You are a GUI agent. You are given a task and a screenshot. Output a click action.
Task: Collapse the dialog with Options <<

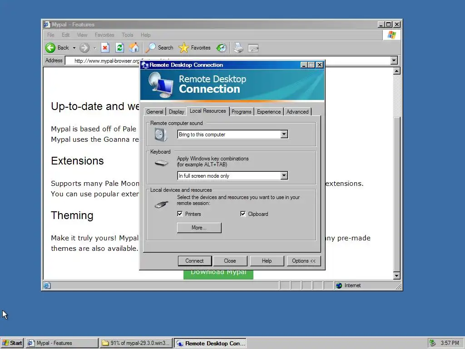[x=304, y=261]
